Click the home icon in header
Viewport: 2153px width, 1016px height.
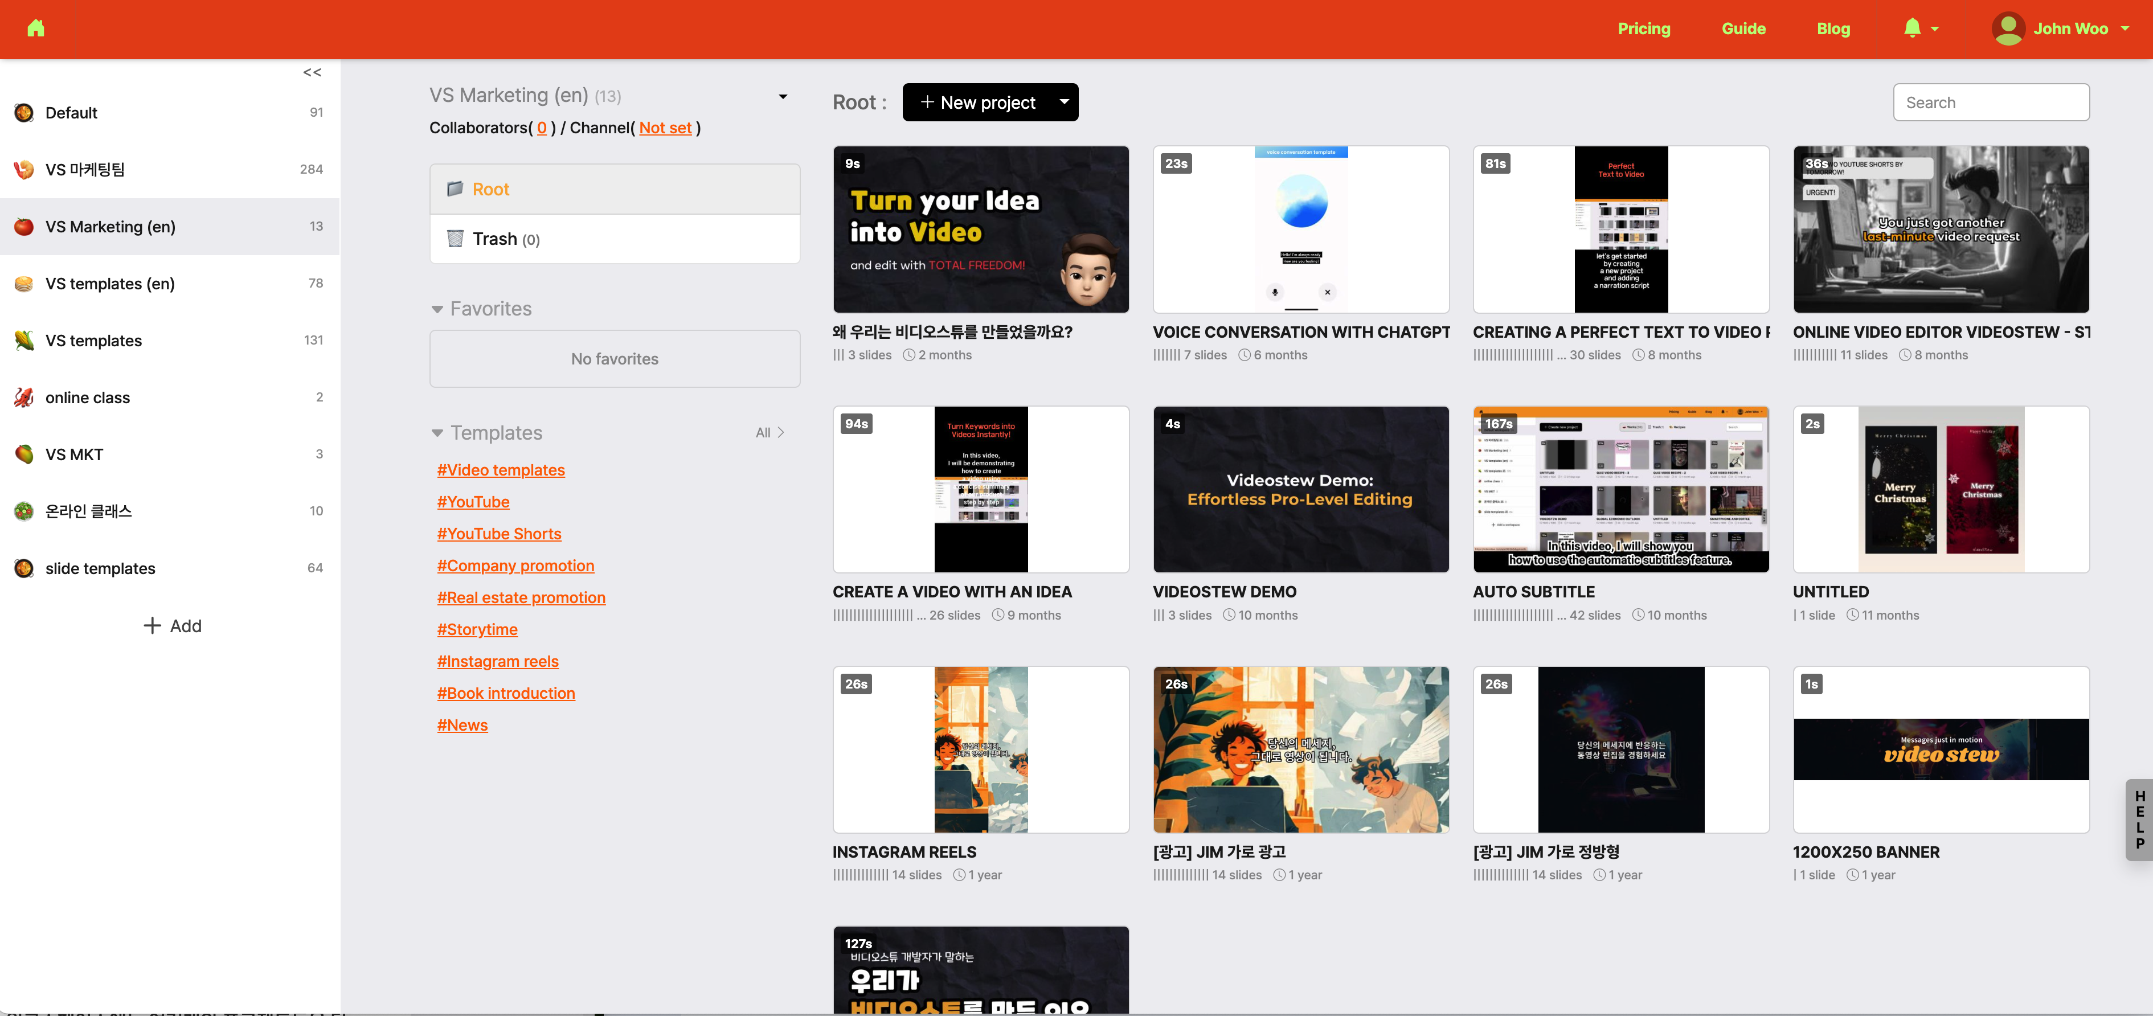[x=35, y=28]
